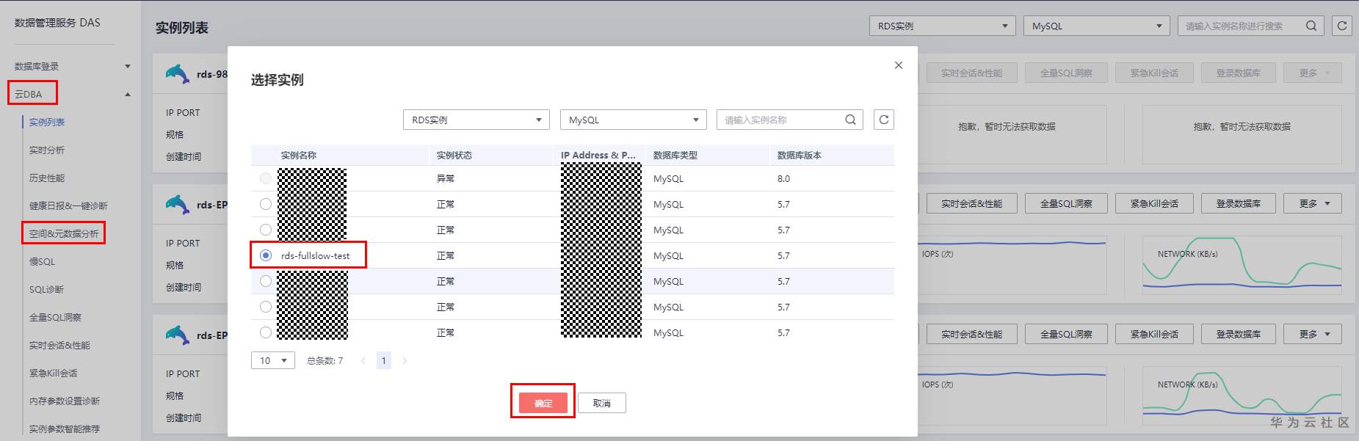1359x441 pixels.
Task: Click the 异常 status cell in first row
Action: point(446,178)
